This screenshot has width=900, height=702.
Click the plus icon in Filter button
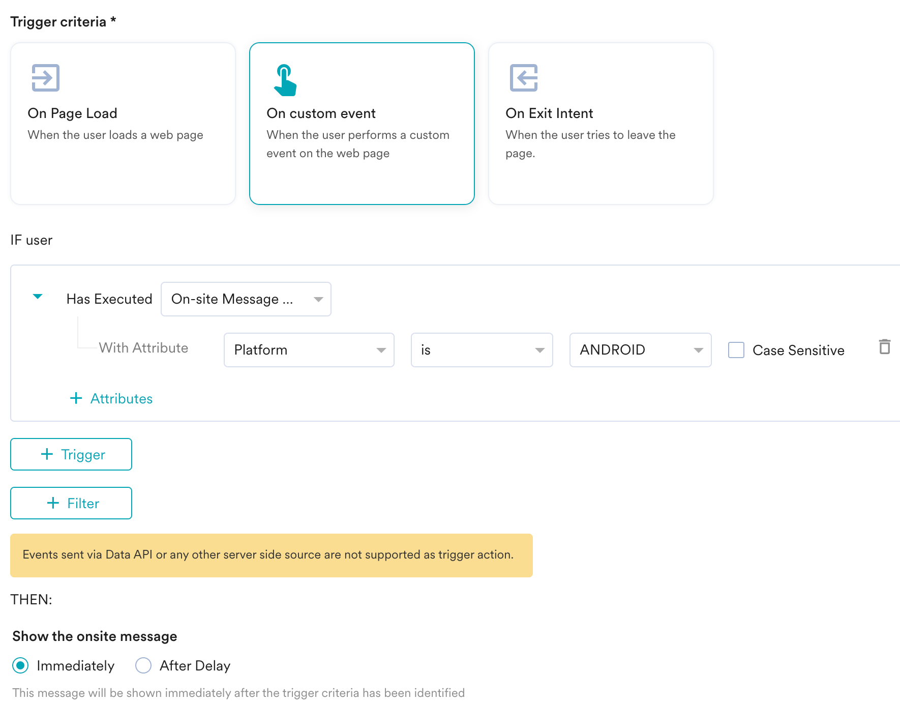point(53,503)
